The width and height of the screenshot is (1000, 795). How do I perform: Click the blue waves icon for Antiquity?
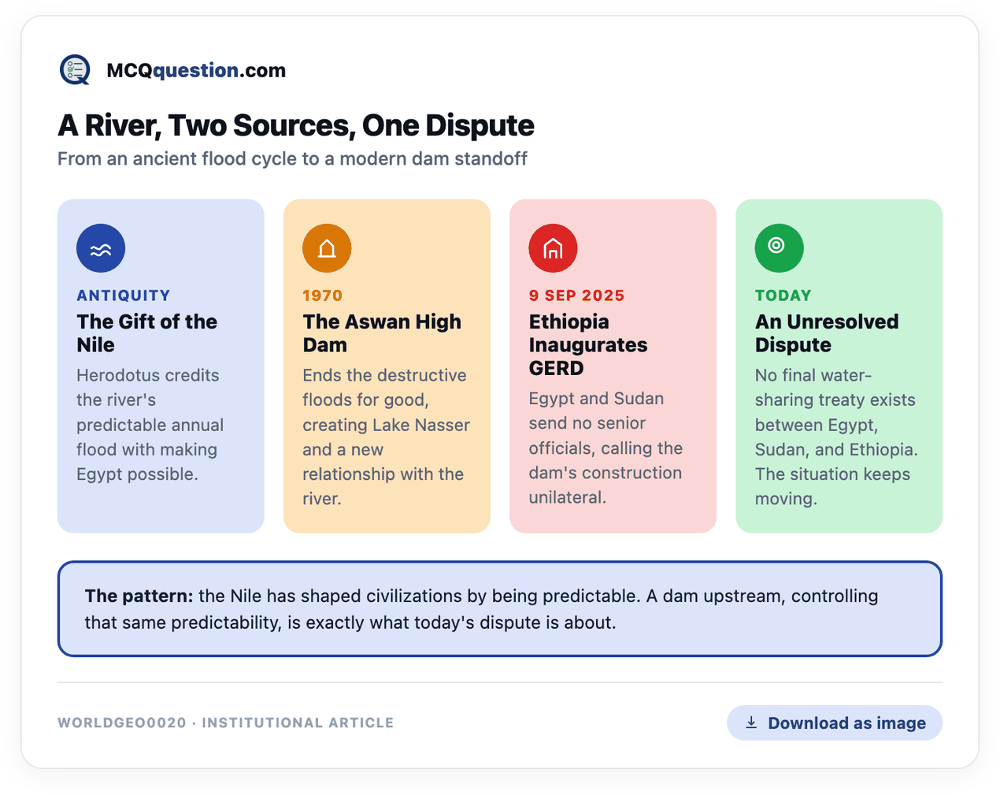[101, 248]
